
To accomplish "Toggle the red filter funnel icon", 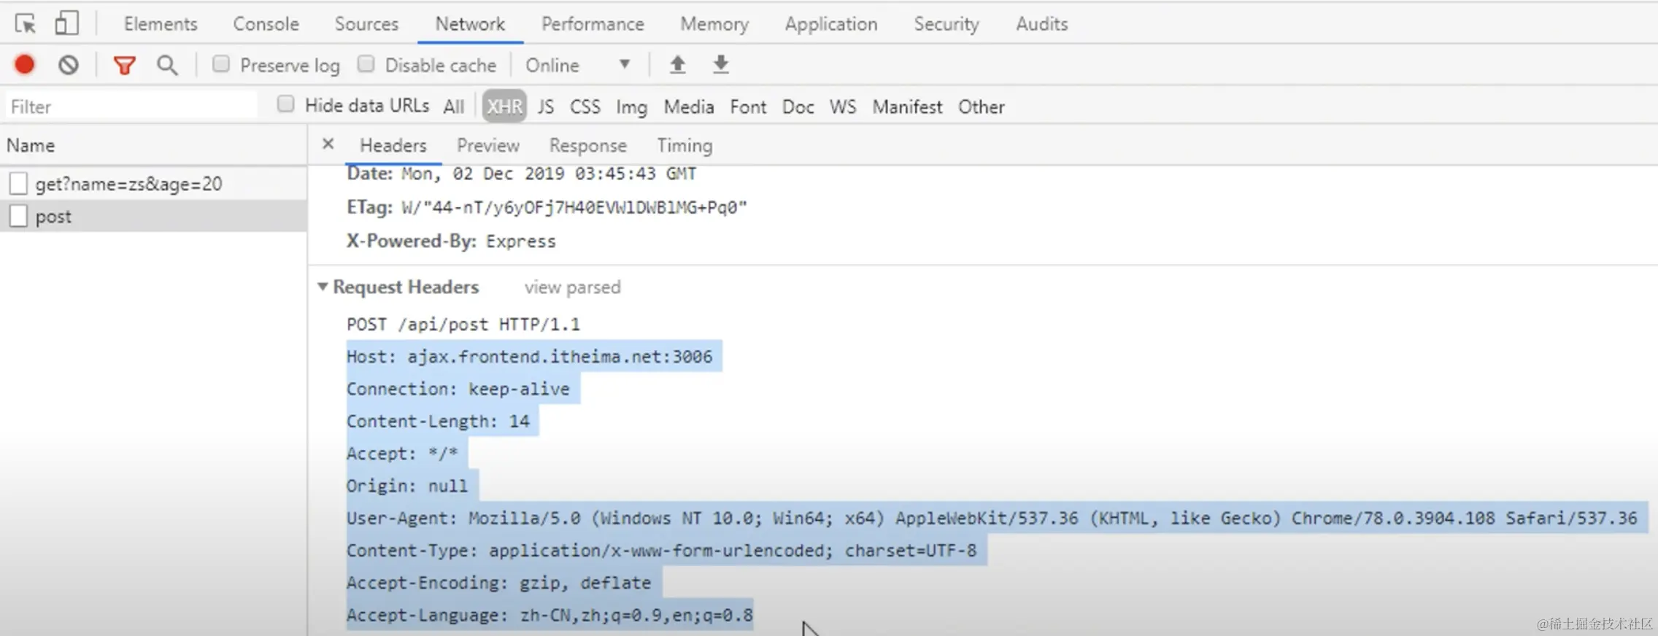I will point(125,66).
